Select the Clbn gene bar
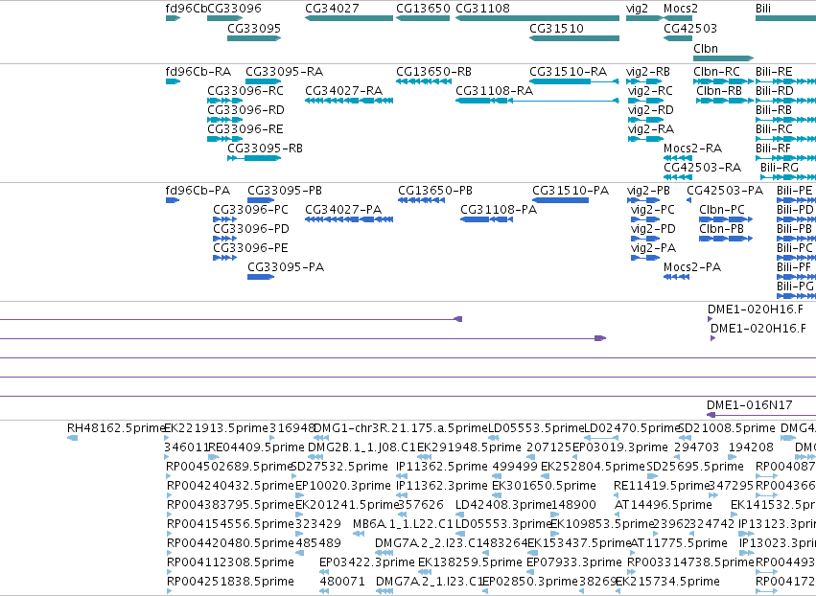The height and width of the screenshot is (596, 816). (723, 57)
